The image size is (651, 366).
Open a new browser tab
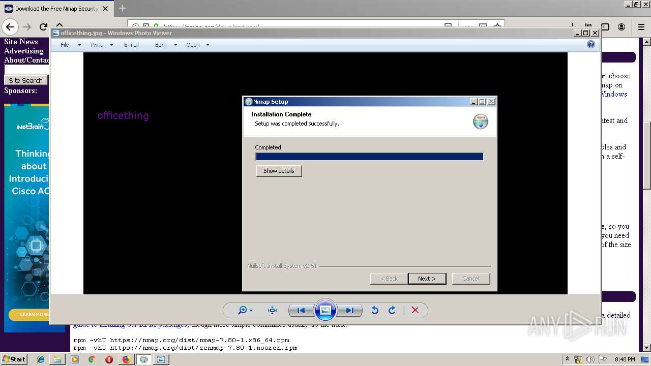(x=123, y=9)
